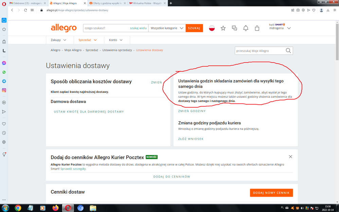Open the sidebar three-dots more menu
Image resolution: width=339 pixels, height=212 pixels.
[4, 200]
